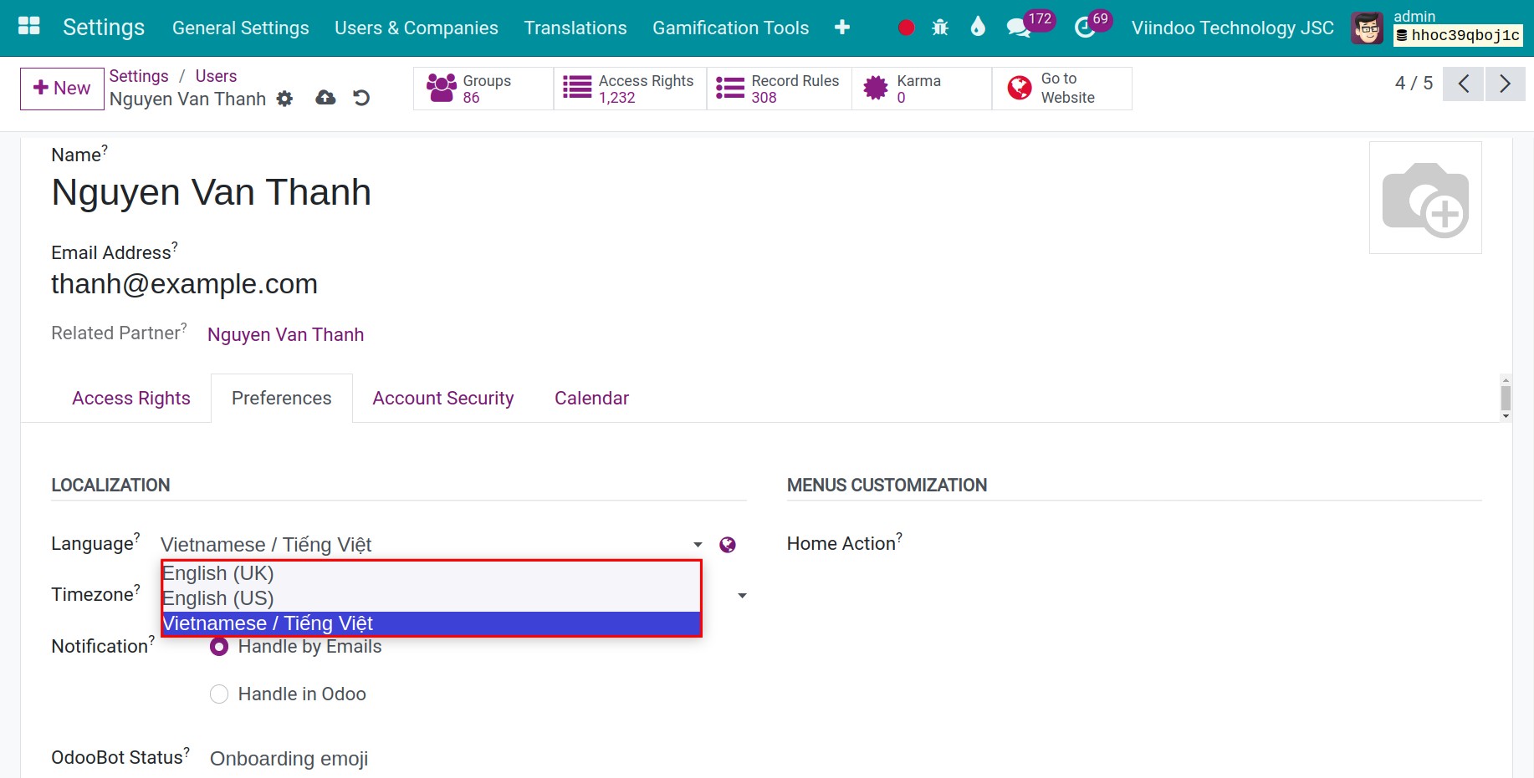
Task: Open Users & Companies menu
Action: click(417, 28)
